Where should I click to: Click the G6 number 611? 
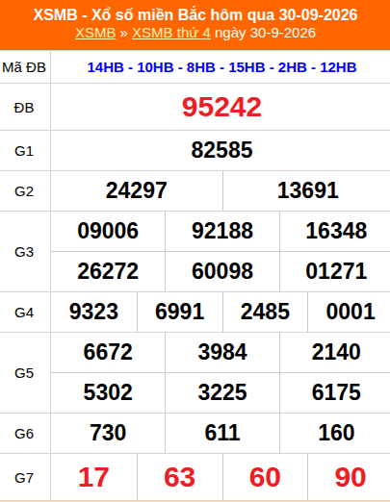222,433
